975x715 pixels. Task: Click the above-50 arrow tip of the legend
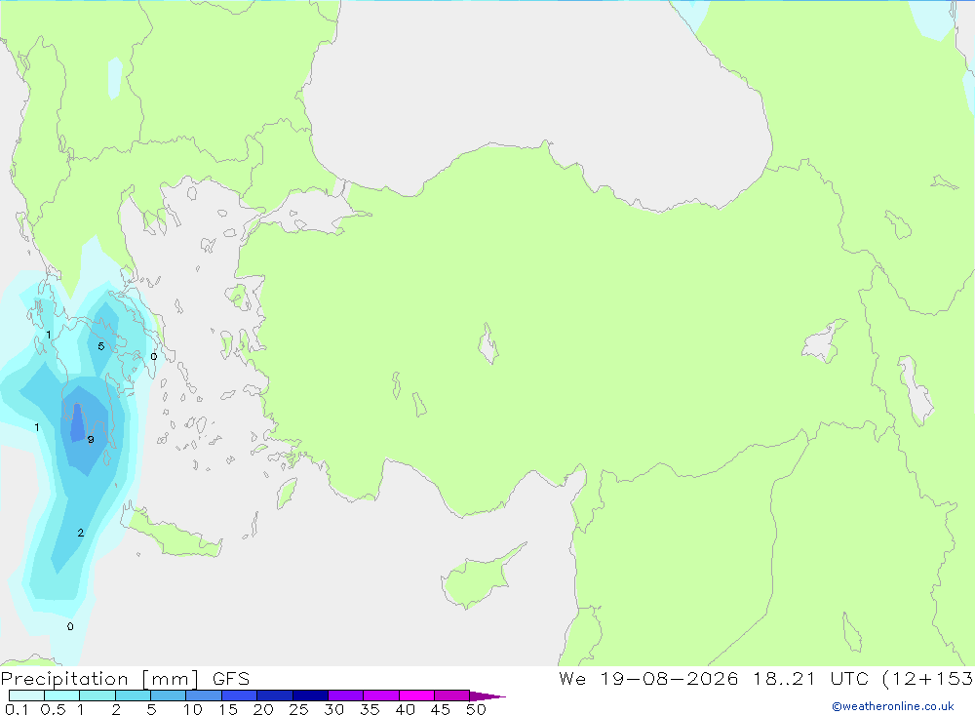[x=487, y=695]
